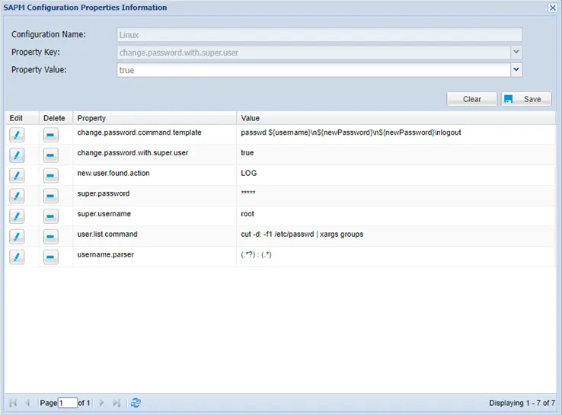
Task: Click the Property Key field
Action: point(314,53)
